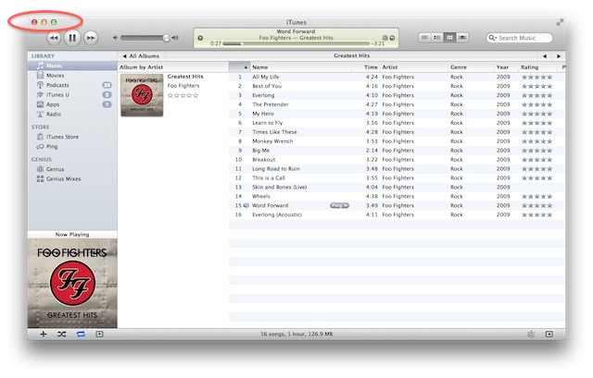This screenshot has height=378, width=593.
Task: Start Genius from bottom-right atom icon
Action: (x=531, y=335)
